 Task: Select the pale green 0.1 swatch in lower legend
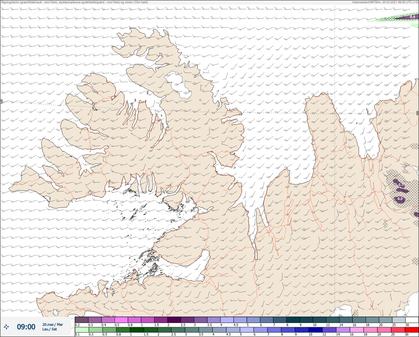pyautogui.click(x=82, y=329)
